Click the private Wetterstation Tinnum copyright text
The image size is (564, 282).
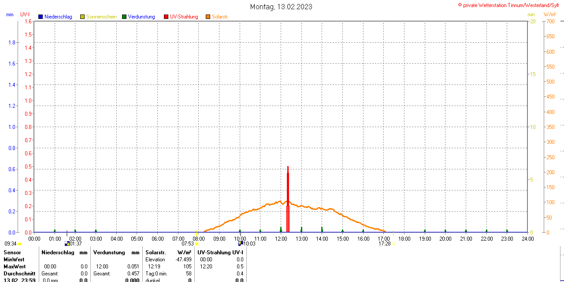[x=510, y=5]
